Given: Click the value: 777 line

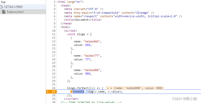Looking at the screenshot, I should 83,59.
